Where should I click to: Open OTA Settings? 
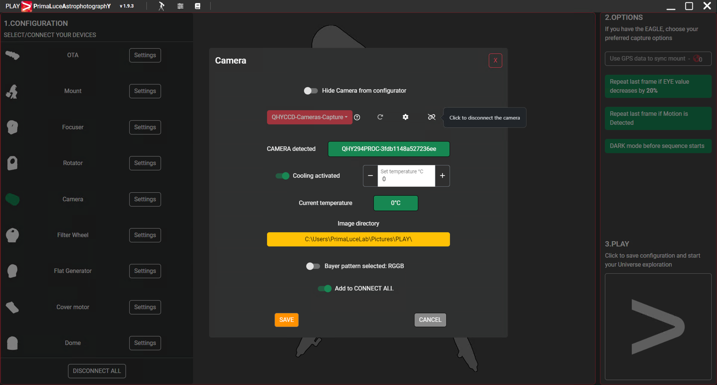click(x=145, y=55)
